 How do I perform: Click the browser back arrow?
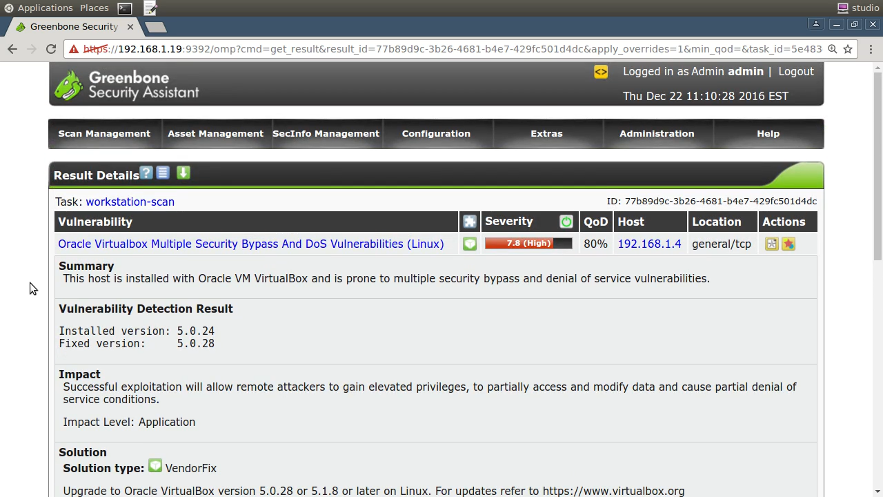(12, 49)
